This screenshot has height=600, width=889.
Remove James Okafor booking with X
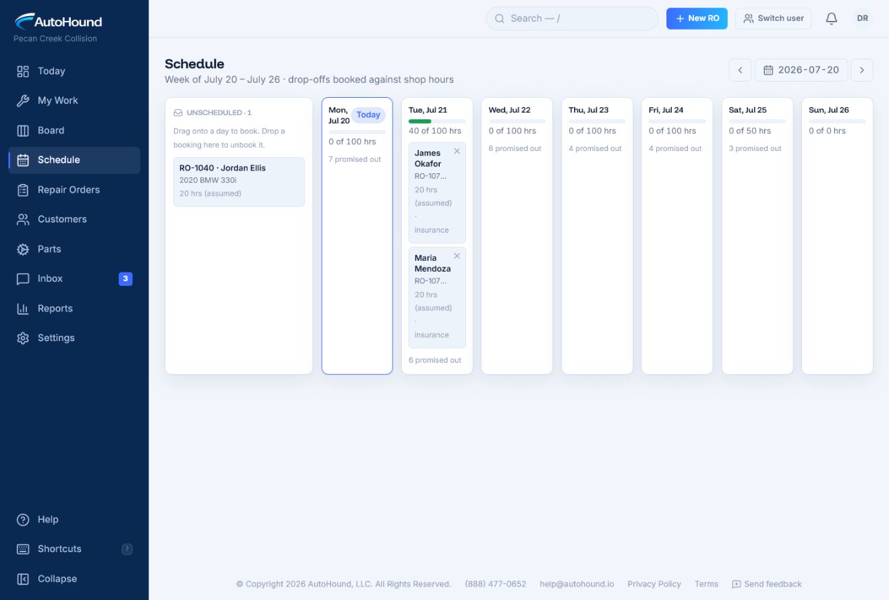pos(457,151)
